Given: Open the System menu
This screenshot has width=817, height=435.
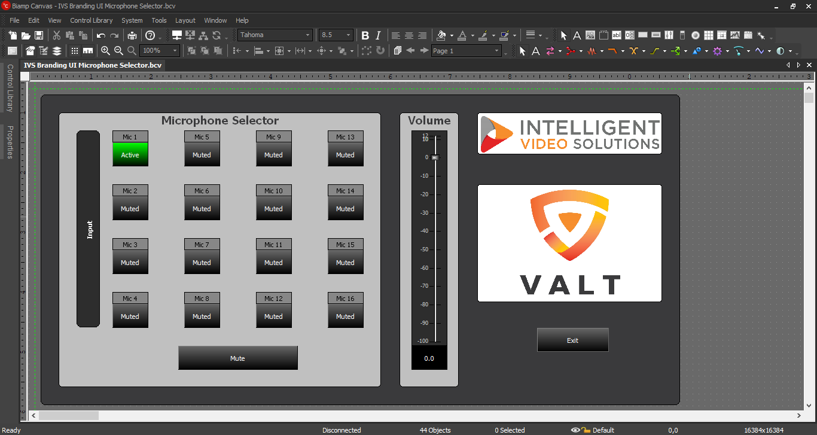Looking at the screenshot, I should (x=132, y=20).
